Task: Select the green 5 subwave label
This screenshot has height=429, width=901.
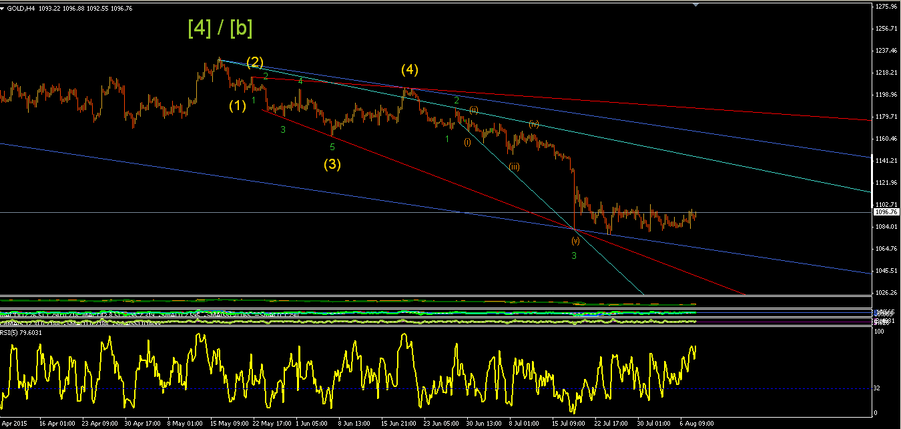Action: click(332, 147)
